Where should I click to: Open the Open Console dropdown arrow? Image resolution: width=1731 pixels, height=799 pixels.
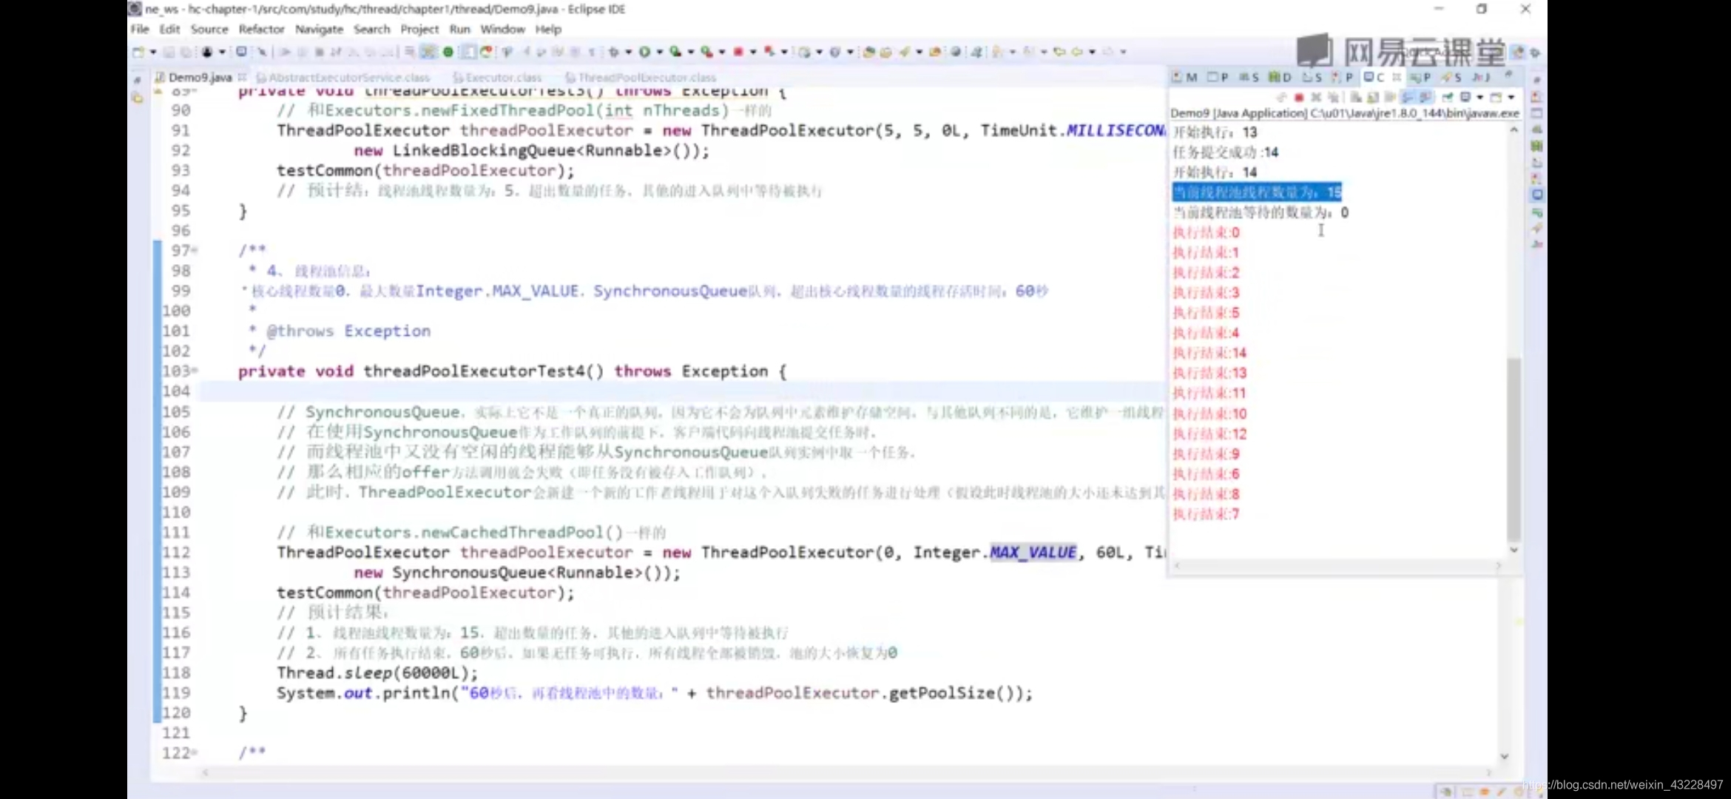pyautogui.click(x=1511, y=97)
